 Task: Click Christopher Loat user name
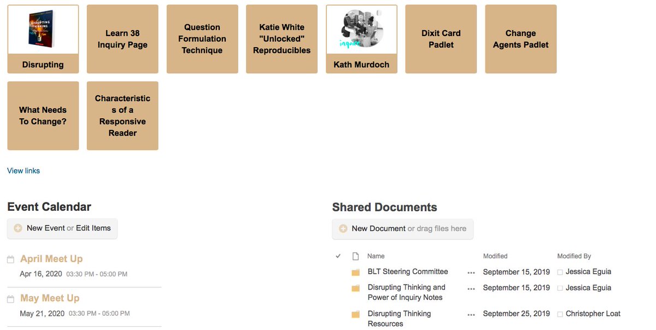coord(593,314)
